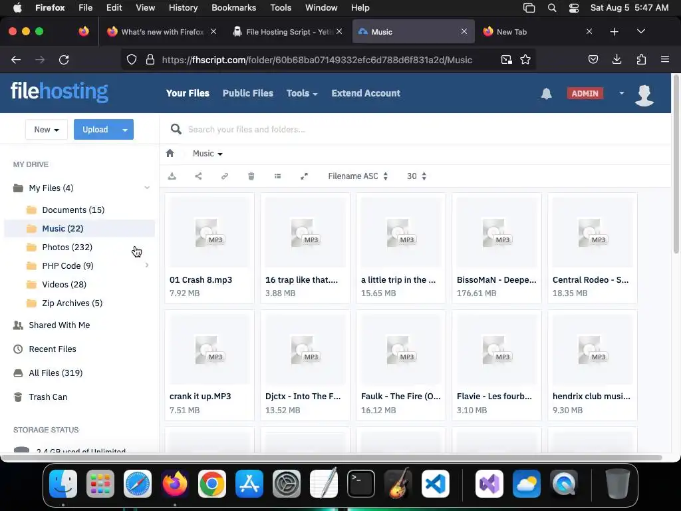Open Firefox extensions puzzle icon
The height and width of the screenshot is (511, 681).
point(641,59)
